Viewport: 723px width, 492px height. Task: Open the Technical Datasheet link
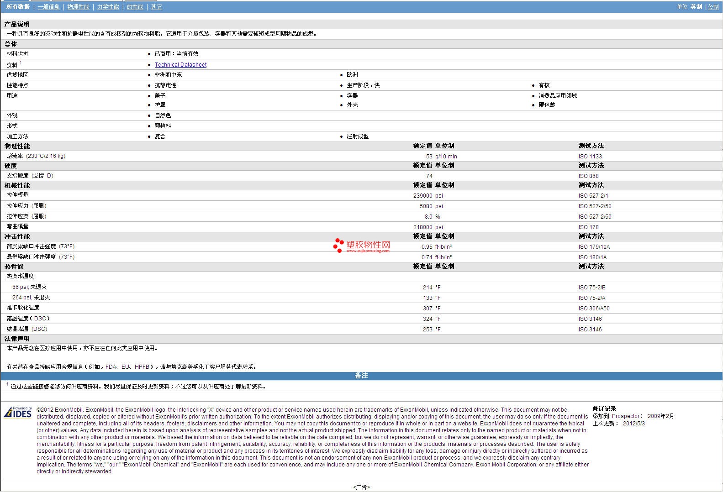coord(180,65)
